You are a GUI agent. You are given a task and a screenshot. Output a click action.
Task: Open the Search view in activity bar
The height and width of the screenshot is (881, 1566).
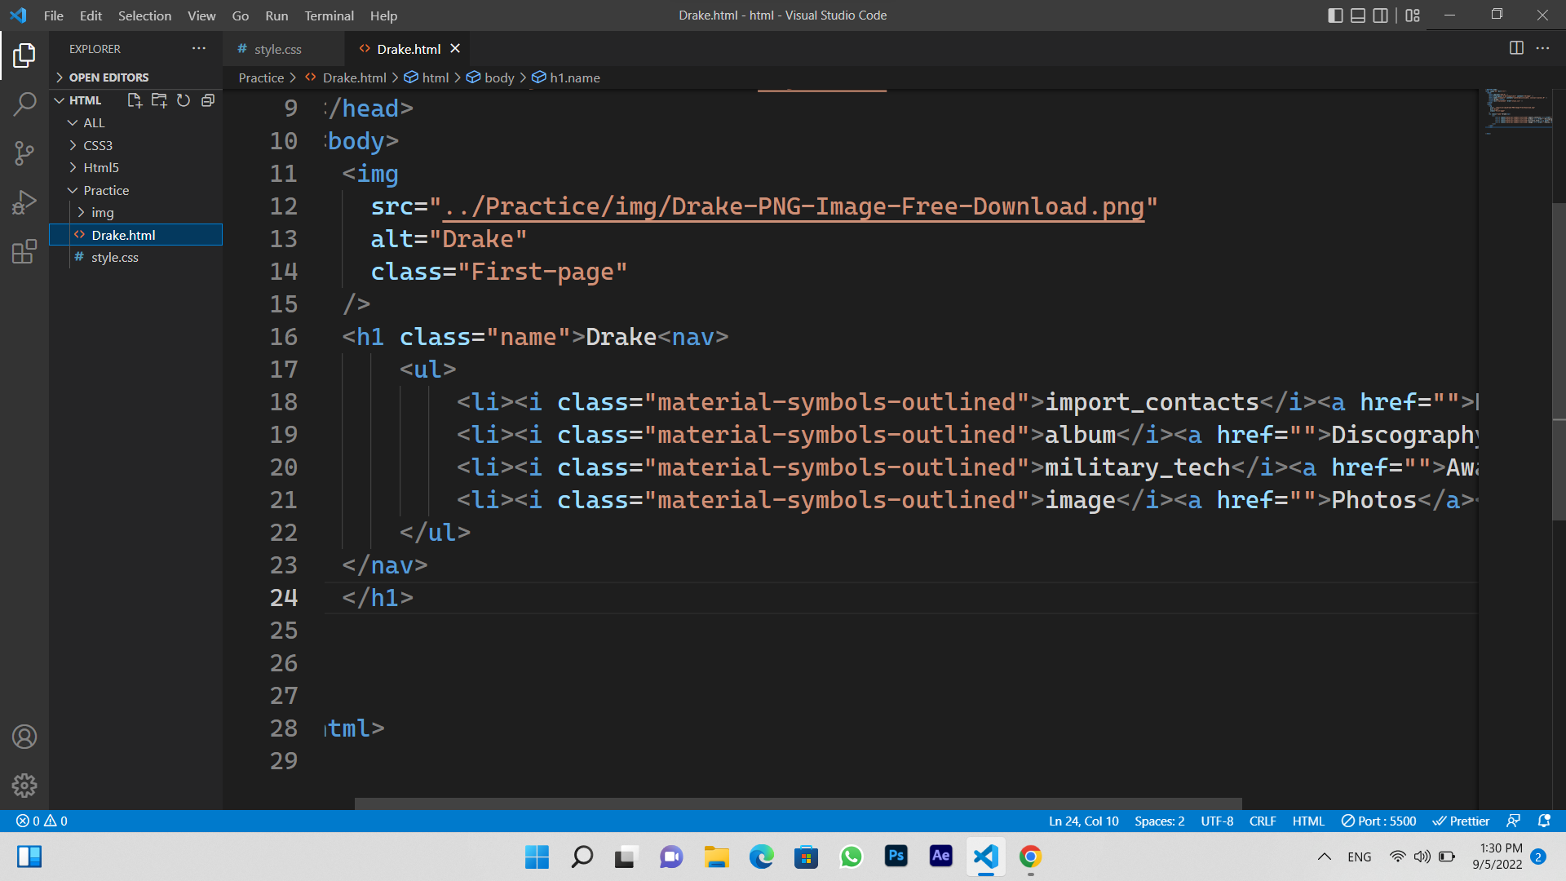click(24, 104)
